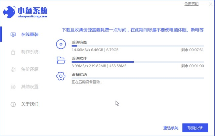Image resolution: width=215 pixels, height=136 pixels.
Task: Click the 系统镜像 disc icon
Action: tap(61, 44)
